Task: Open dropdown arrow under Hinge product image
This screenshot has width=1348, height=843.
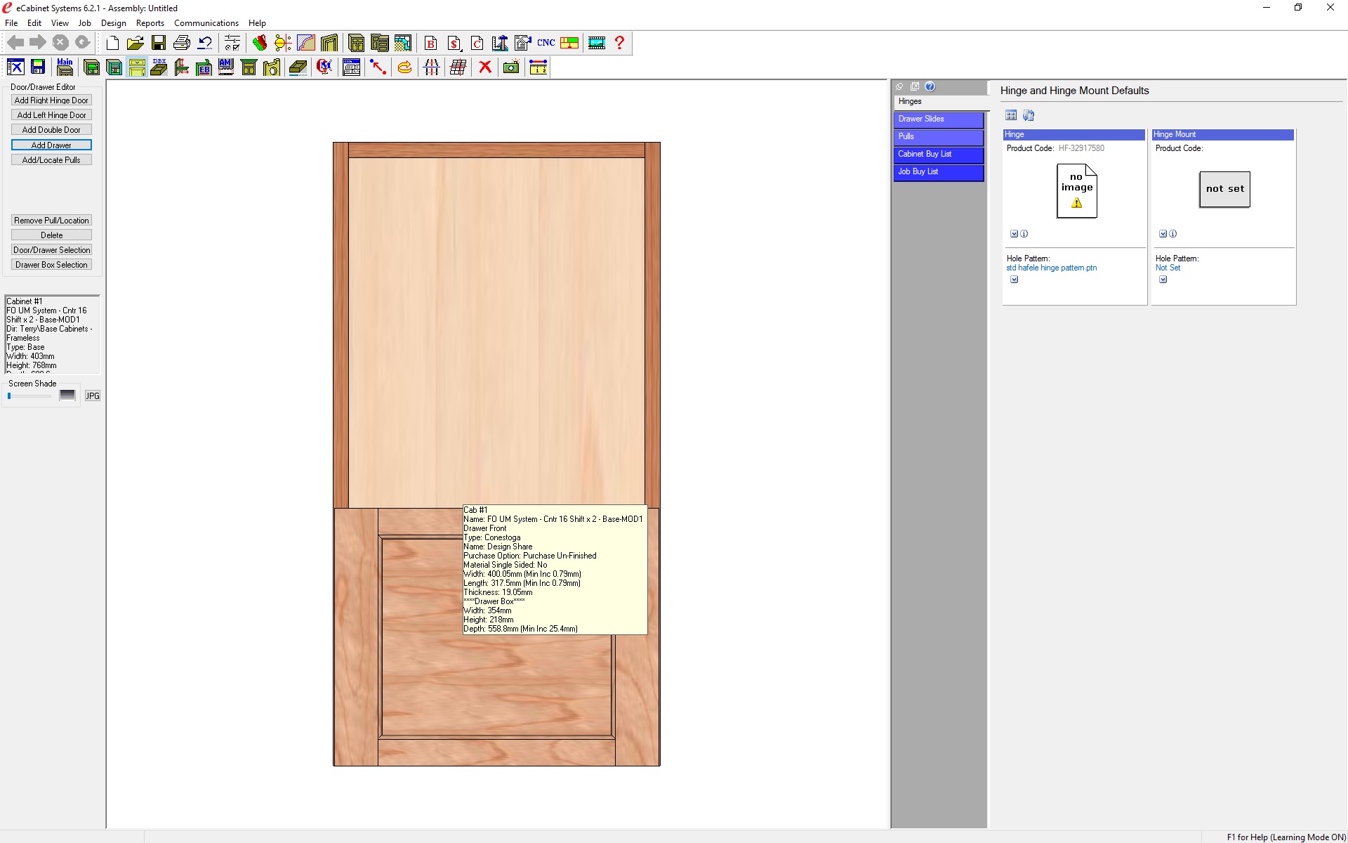Action: 1014,234
